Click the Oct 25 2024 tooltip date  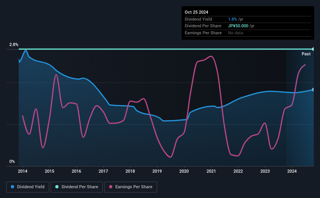tap(196, 12)
